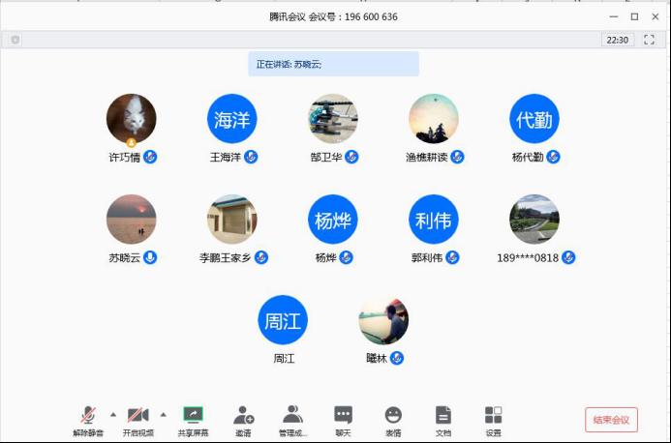Image resolution: width=671 pixels, height=443 pixels.
Task: Open the 管理成员 manage members panel
Action: pyautogui.click(x=292, y=416)
